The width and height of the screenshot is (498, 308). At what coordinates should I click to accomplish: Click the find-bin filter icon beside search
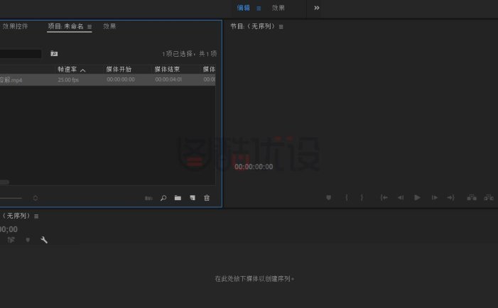tap(54, 54)
